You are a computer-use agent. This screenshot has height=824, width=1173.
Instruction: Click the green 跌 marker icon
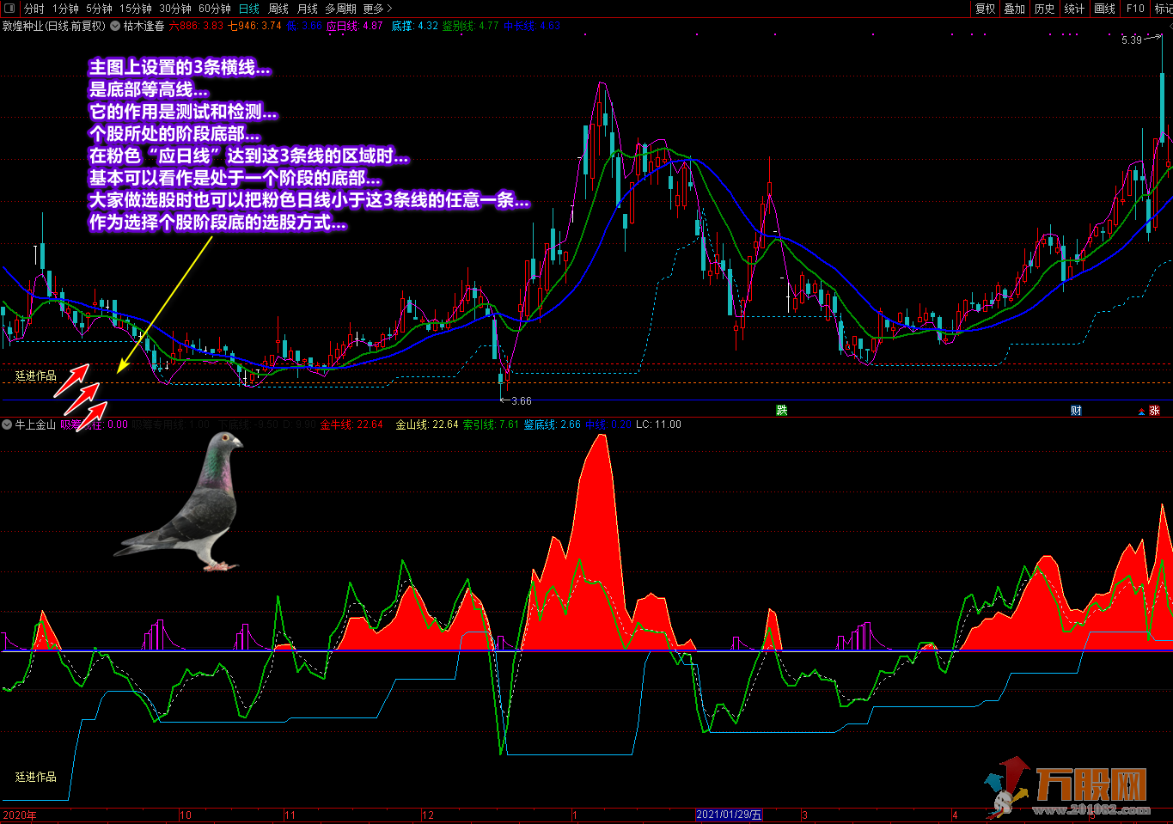pos(782,411)
